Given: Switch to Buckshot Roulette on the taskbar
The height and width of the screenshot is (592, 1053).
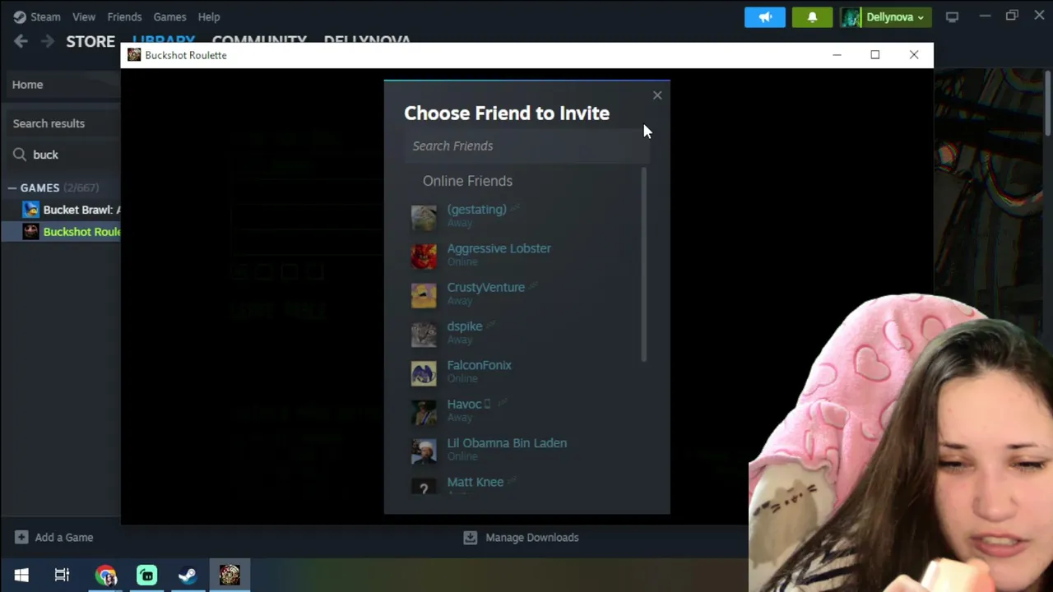Looking at the screenshot, I should point(230,575).
